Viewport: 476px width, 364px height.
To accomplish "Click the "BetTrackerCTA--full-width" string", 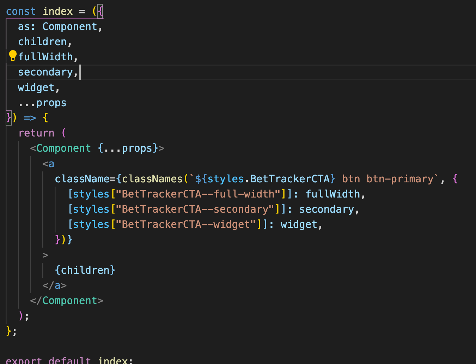I will click(x=198, y=194).
